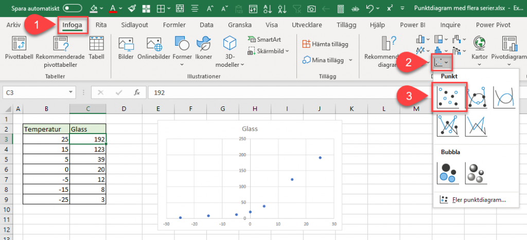This screenshot has height=240, width=527.
Task: Open the Pivotdiagram menu
Action: tap(510, 51)
